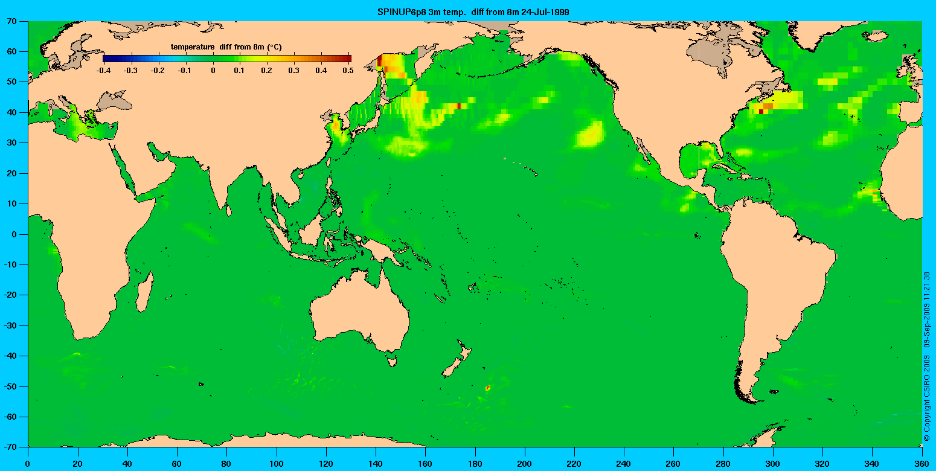Click the longitude axis label '220'
Image resolution: width=936 pixels, height=471 pixels.
(574, 465)
